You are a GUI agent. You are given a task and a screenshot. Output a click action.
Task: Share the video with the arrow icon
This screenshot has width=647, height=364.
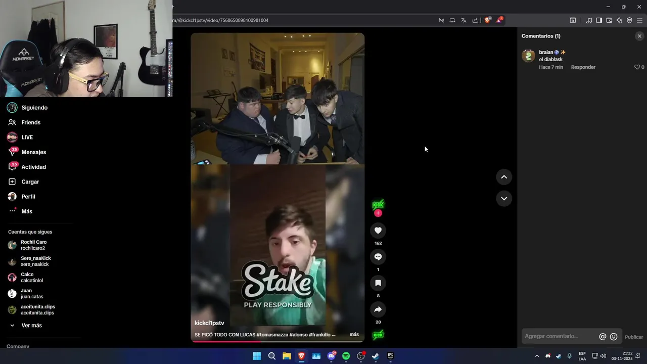[378, 309]
